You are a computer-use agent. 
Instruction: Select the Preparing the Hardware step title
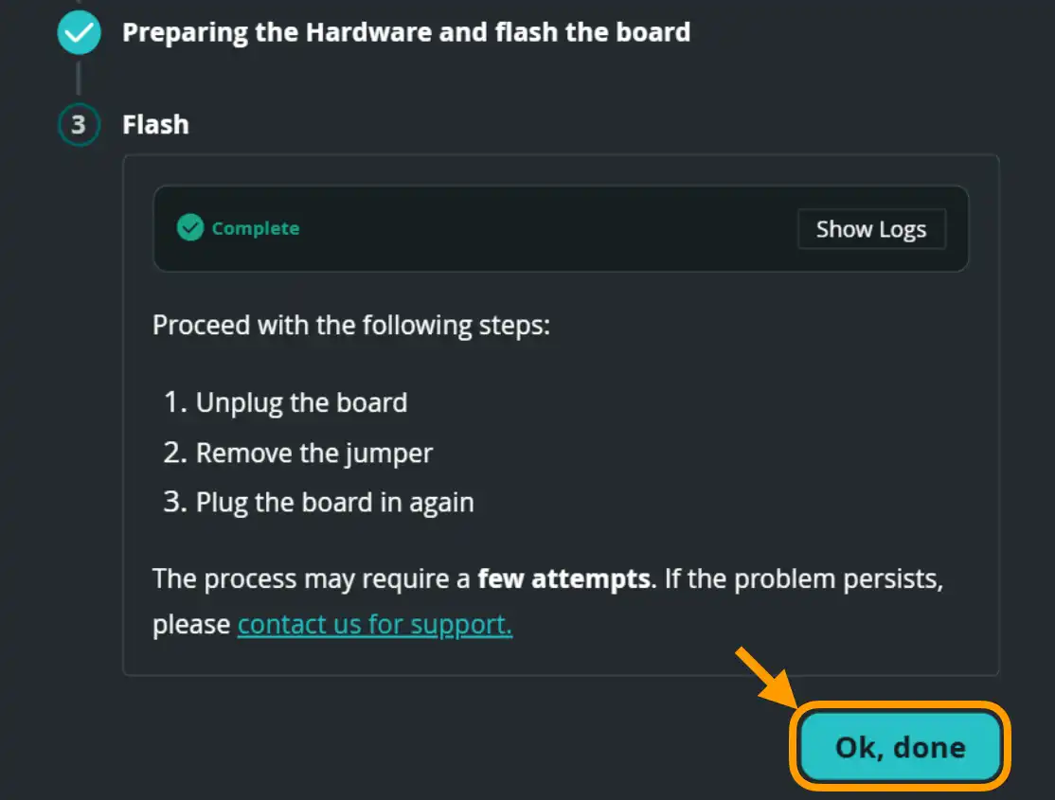[406, 32]
